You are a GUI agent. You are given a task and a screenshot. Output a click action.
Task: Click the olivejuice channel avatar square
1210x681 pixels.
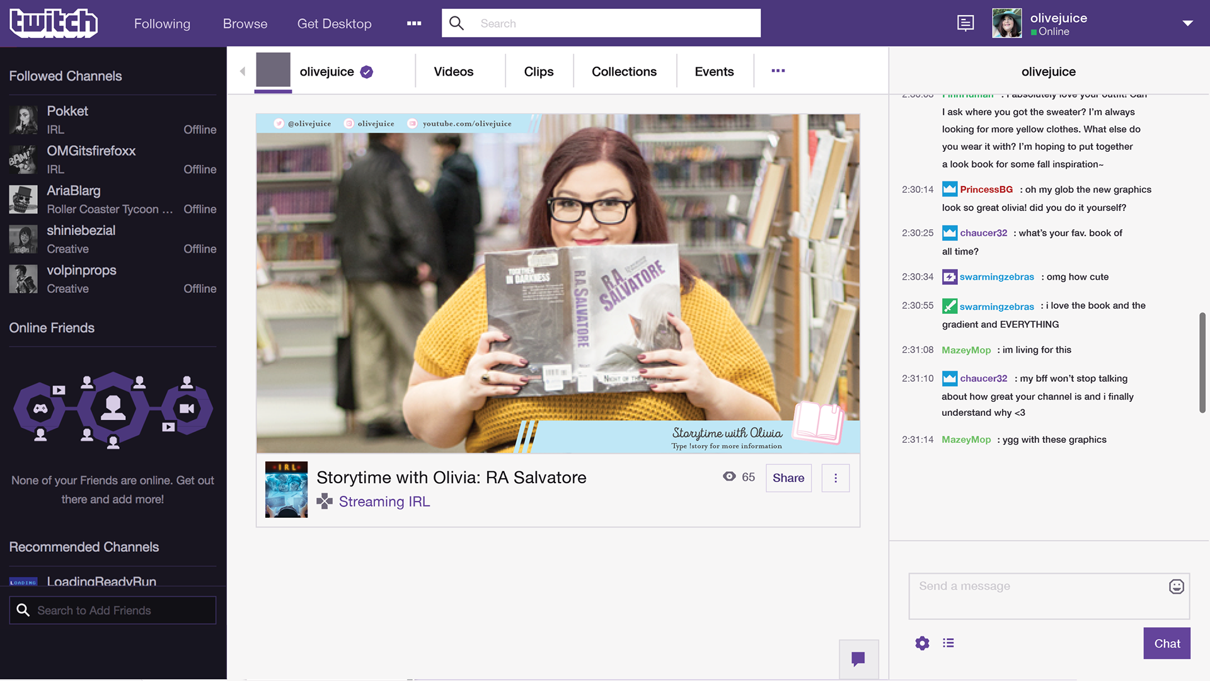[x=273, y=70]
